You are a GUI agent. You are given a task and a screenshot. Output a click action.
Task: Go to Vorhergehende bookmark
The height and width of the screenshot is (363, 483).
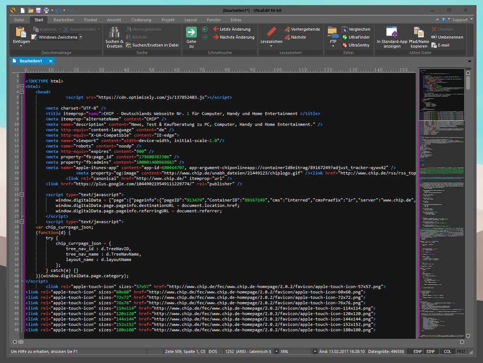pos(302,29)
